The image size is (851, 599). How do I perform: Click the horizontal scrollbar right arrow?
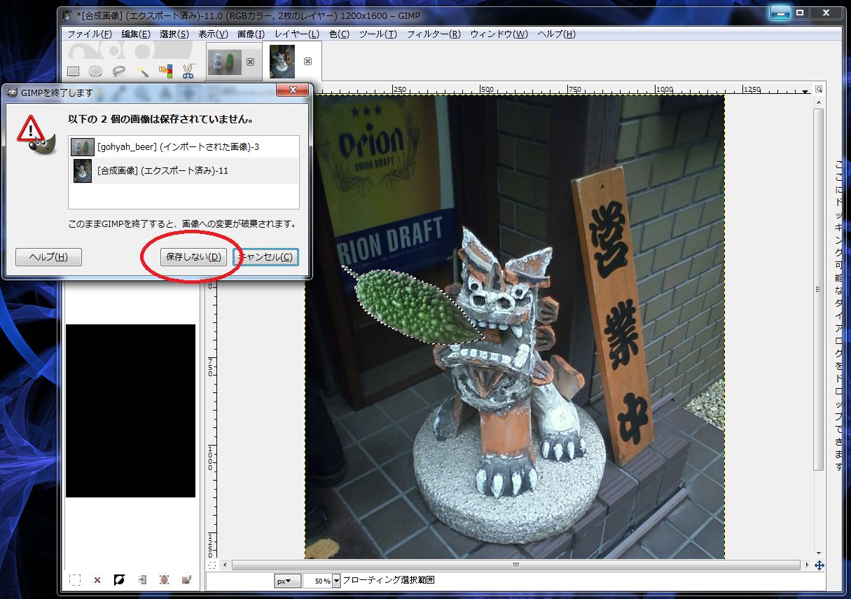pyautogui.click(x=806, y=565)
